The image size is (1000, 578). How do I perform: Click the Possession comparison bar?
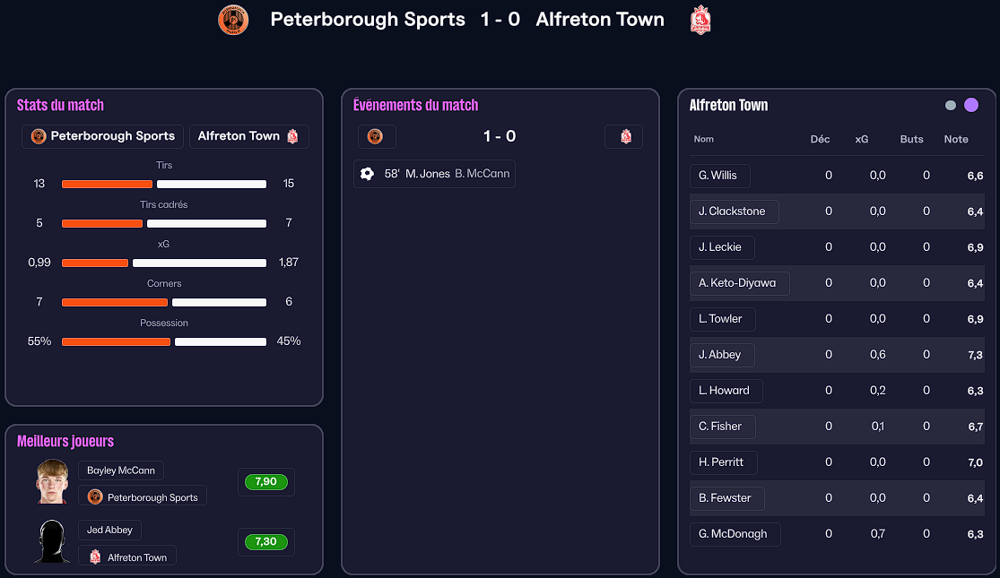point(164,341)
